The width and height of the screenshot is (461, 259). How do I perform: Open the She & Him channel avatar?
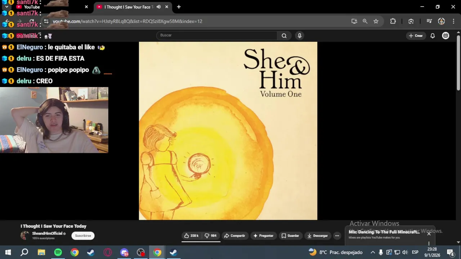coord(25,236)
